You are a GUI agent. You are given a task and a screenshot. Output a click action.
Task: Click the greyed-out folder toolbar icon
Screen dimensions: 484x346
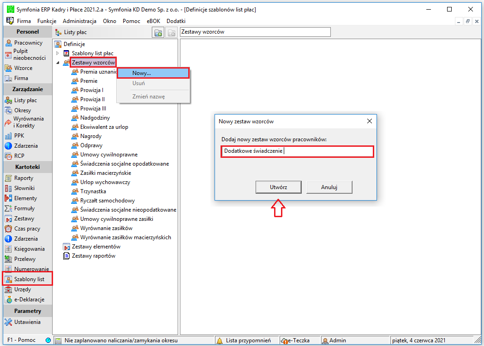(171, 33)
